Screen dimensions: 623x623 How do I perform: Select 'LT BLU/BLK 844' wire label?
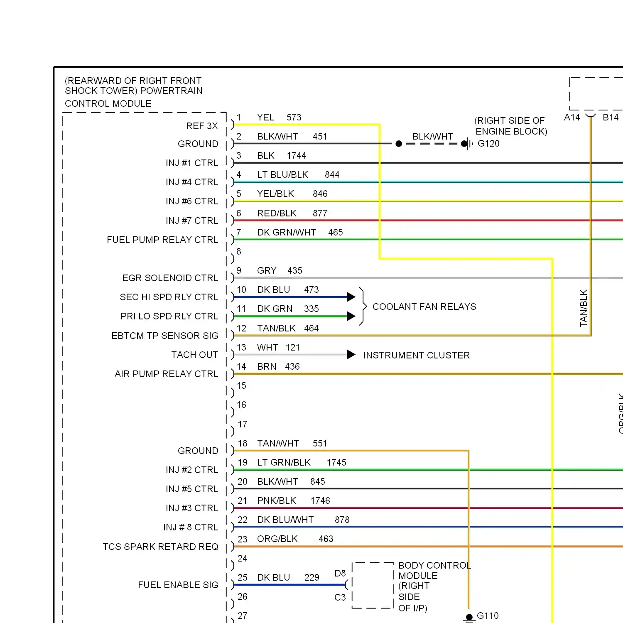coord(298,175)
